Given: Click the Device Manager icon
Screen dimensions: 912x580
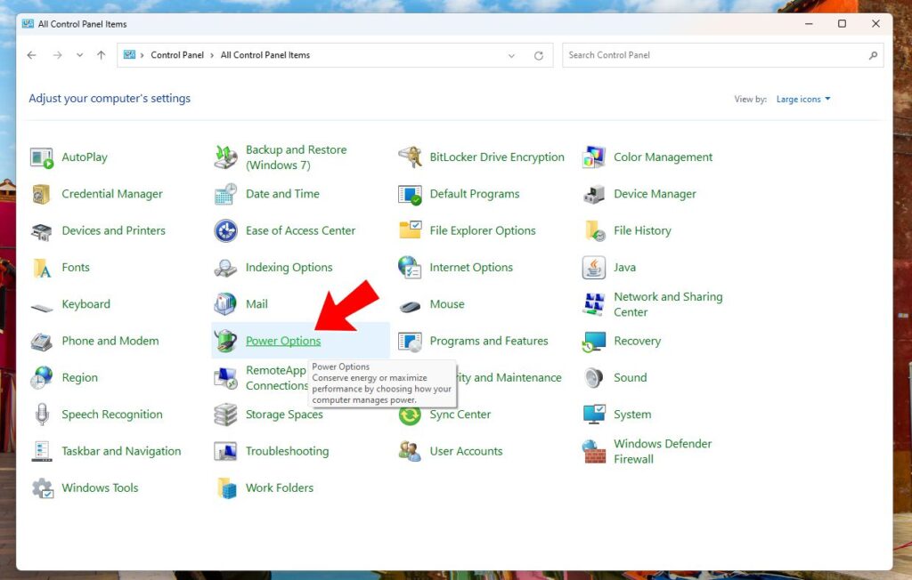Looking at the screenshot, I should pos(594,194).
